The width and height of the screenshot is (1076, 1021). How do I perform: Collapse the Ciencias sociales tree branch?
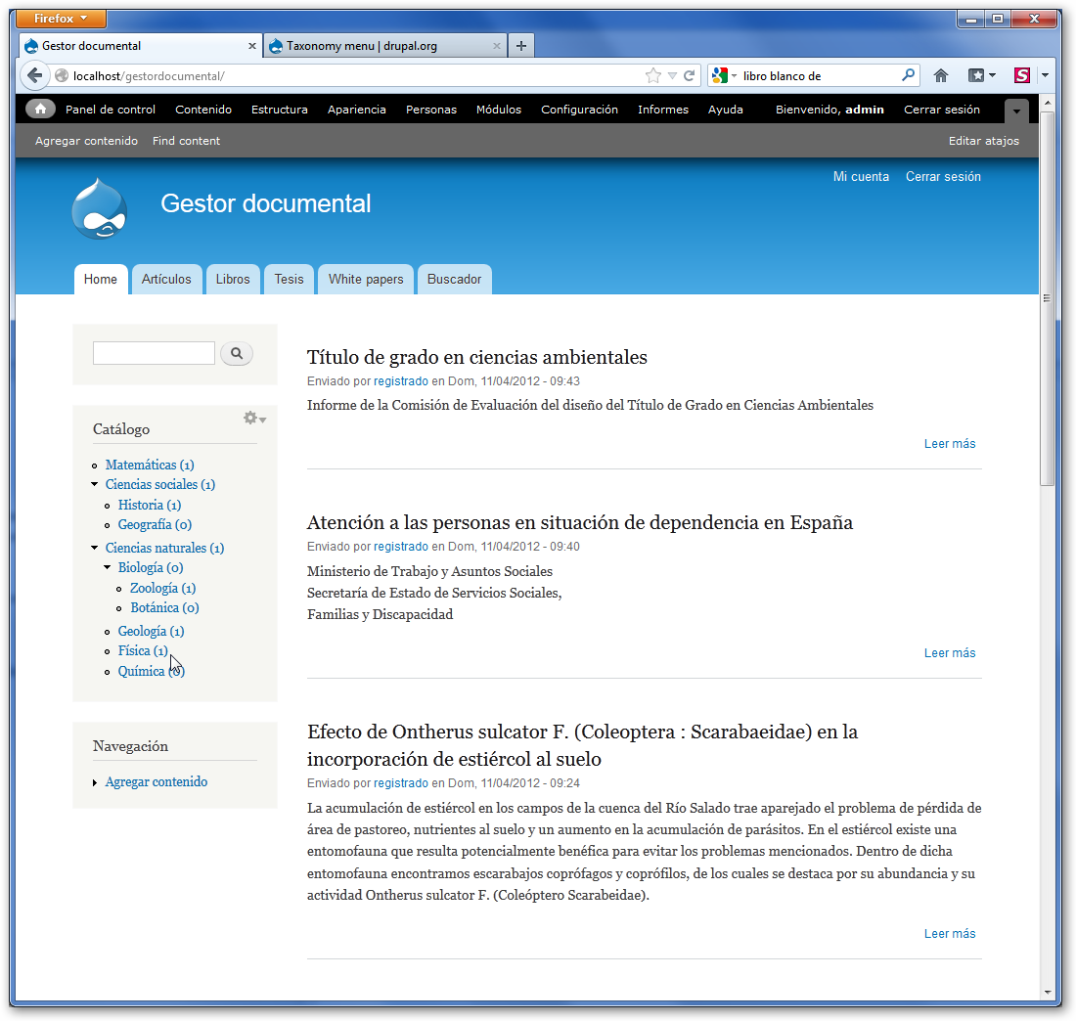95,485
